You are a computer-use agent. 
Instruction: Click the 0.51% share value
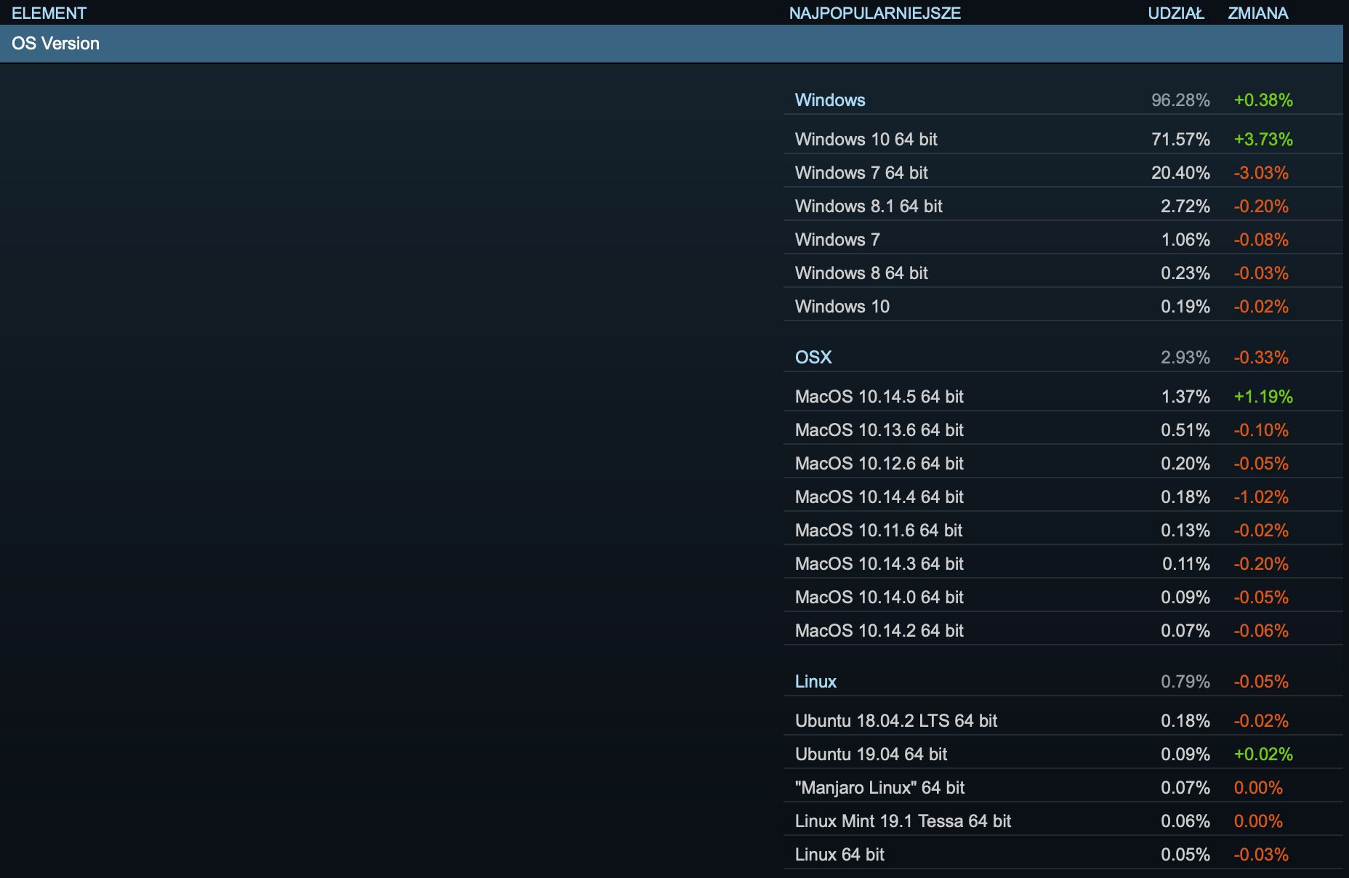(1185, 430)
